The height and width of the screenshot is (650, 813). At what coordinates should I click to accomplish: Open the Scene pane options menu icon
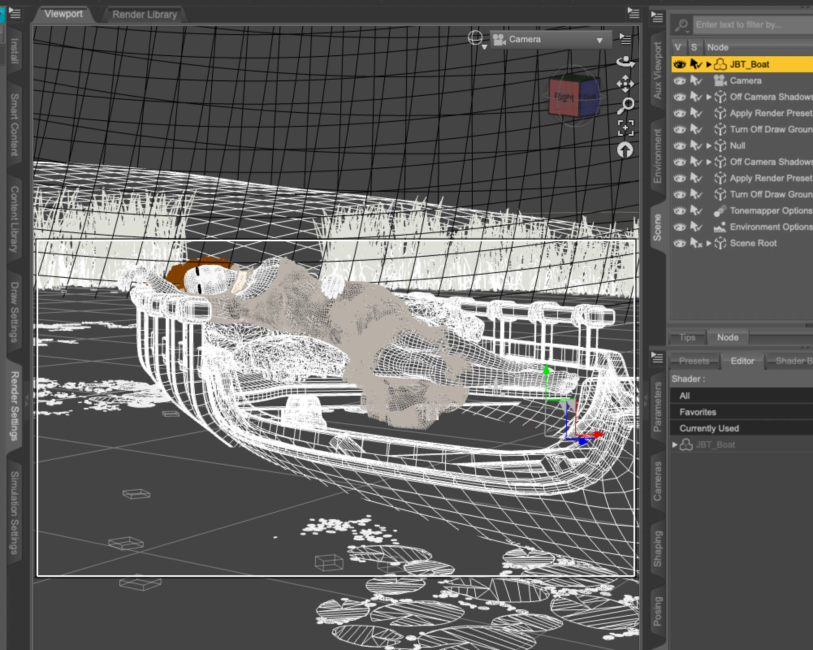point(657,17)
